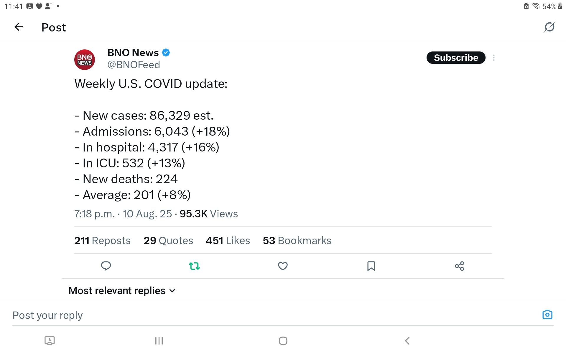The height and width of the screenshot is (353, 566).
Task: Subscribe to BNO News
Action: click(x=456, y=58)
